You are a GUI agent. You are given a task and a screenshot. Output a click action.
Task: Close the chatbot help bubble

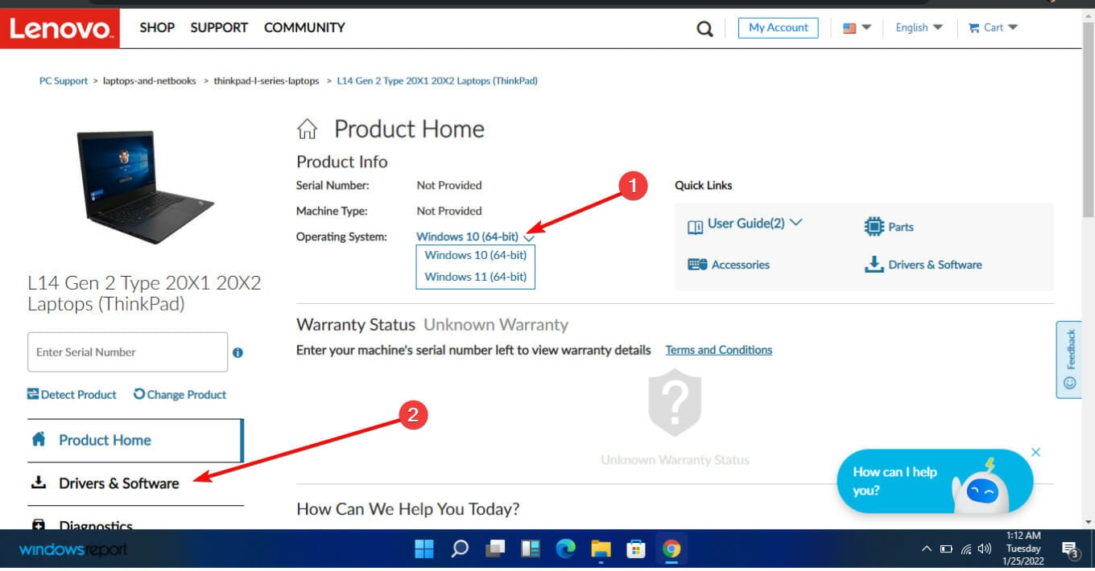1036,452
